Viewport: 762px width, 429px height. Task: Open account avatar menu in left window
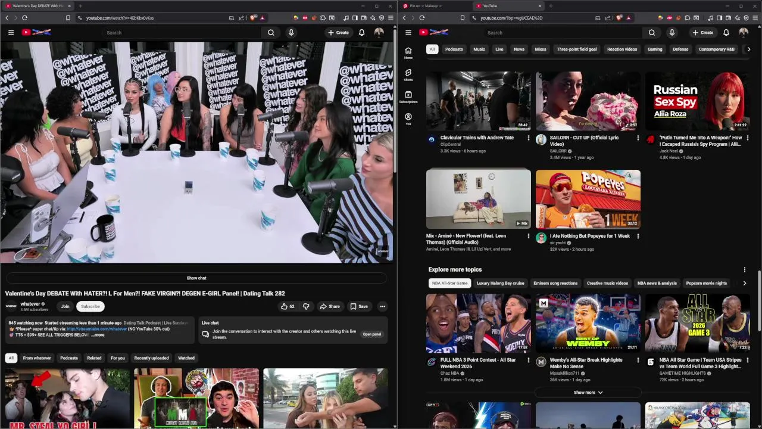[x=379, y=32]
